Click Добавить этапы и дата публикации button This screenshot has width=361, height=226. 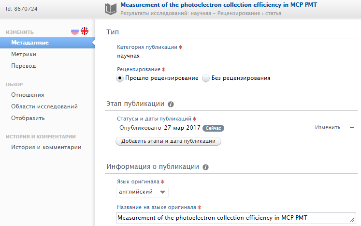168,141
